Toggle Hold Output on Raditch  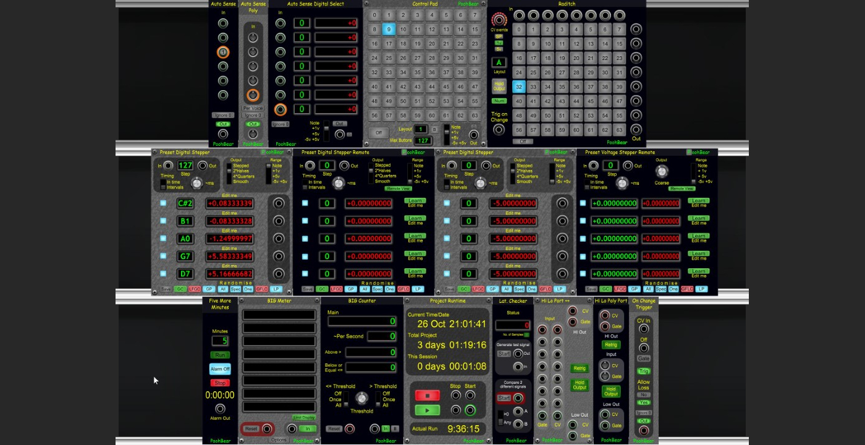coord(499,85)
